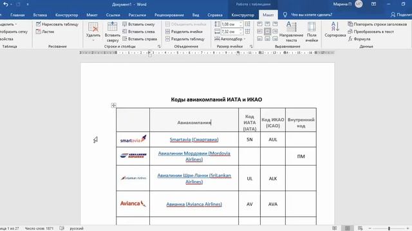Open the Автоподбор autofit dropdown

230,38
